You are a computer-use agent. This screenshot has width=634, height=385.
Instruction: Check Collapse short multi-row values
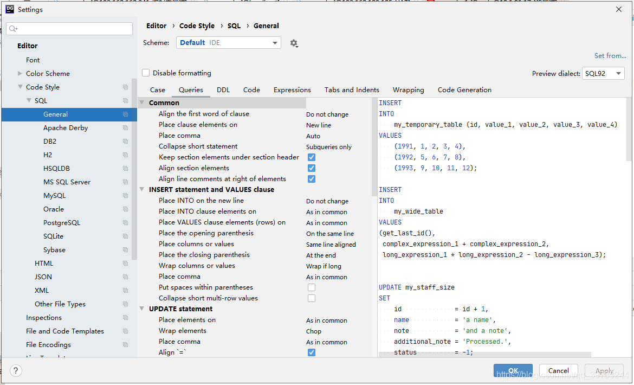click(312, 298)
